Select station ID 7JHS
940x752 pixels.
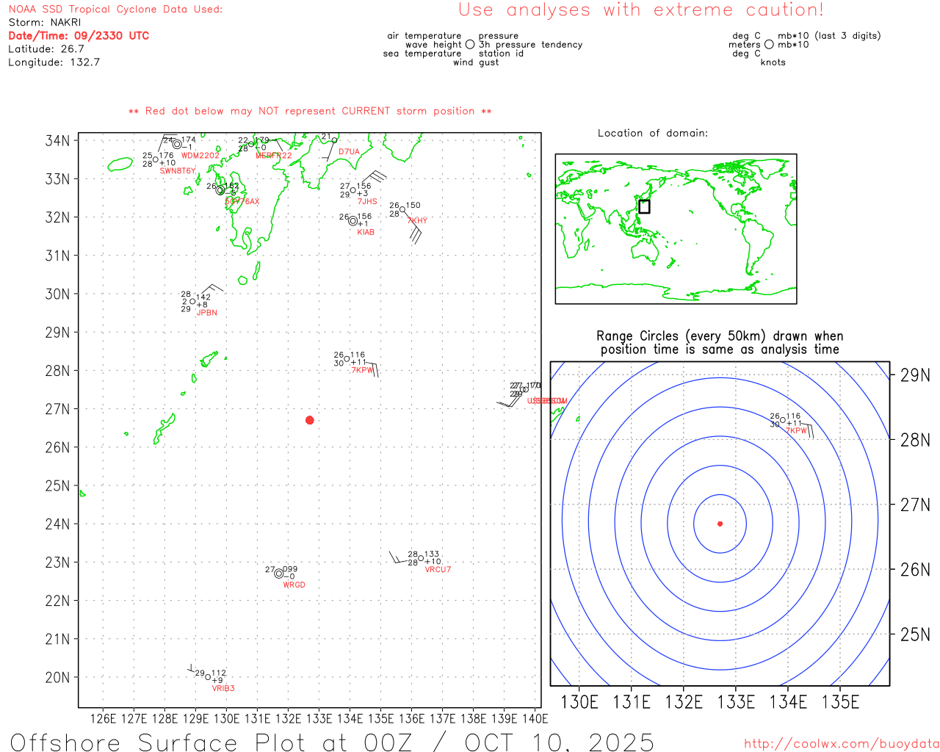(367, 201)
